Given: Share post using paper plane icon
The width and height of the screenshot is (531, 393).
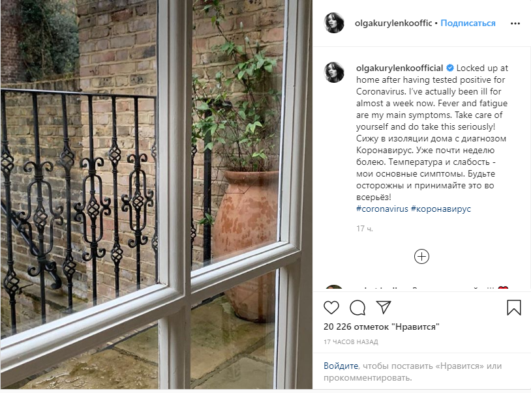Looking at the screenshot, I should pos(384,307).
